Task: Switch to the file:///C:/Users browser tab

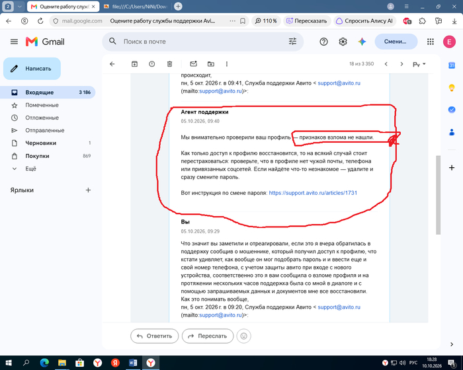Action: [x=136, y=7]
